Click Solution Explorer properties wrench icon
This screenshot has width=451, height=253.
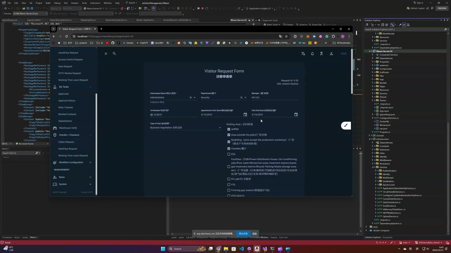(400, 25)
